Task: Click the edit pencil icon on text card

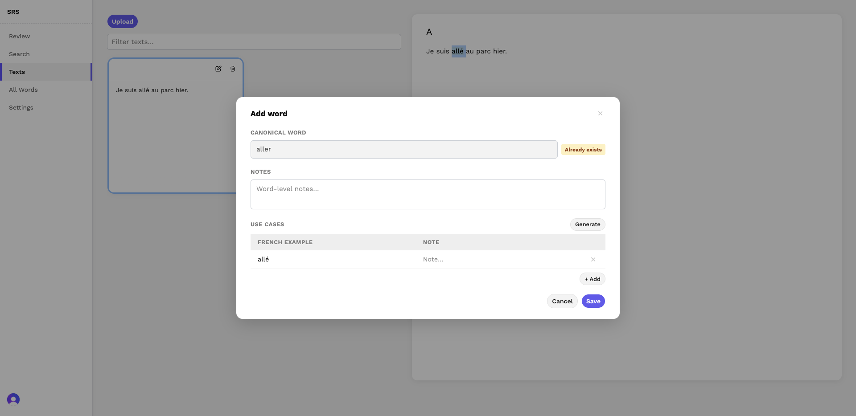Action: [218, 69]
